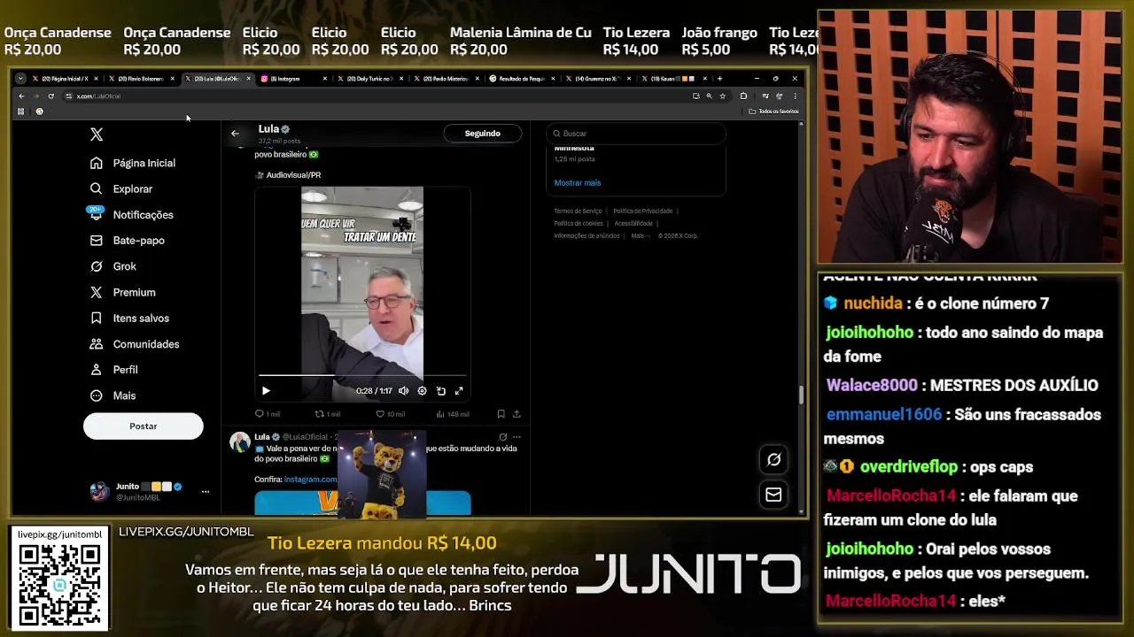Open new browser tab with plus

(x=719, y=79)
